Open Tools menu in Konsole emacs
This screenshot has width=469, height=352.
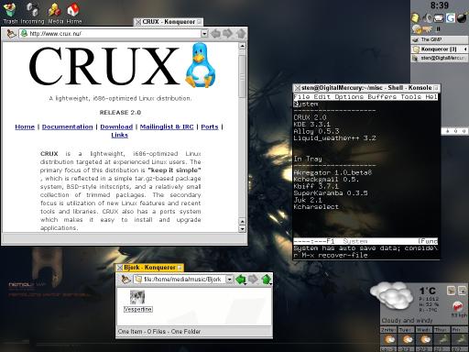tap(411, 97)
